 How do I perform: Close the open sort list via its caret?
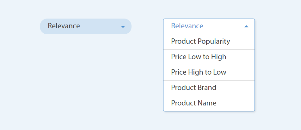click(246, 26)
